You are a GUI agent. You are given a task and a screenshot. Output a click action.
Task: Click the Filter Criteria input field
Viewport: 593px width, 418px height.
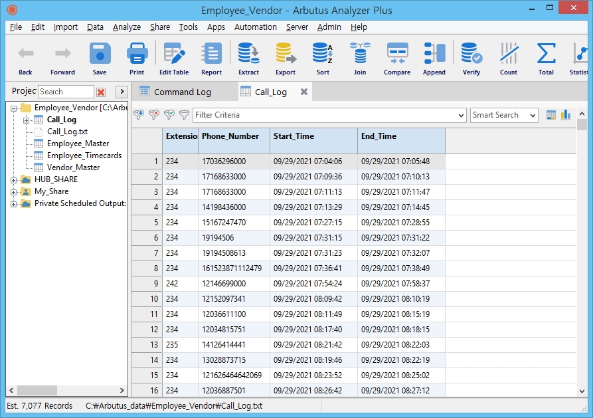click(x=325, y=115)
